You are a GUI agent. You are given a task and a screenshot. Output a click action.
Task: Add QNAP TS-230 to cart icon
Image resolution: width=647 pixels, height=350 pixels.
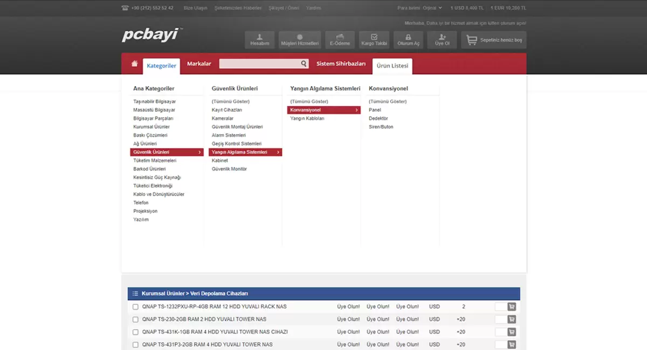[512, 319]
